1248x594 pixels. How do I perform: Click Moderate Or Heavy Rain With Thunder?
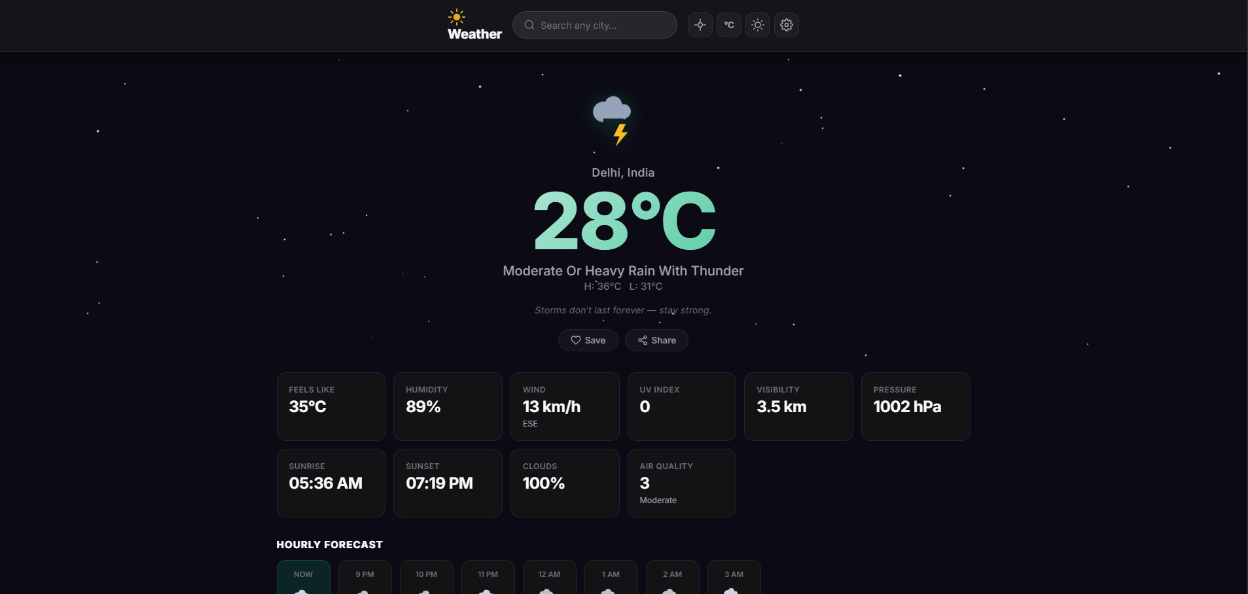pyautogui.click(x=623, y=271)
